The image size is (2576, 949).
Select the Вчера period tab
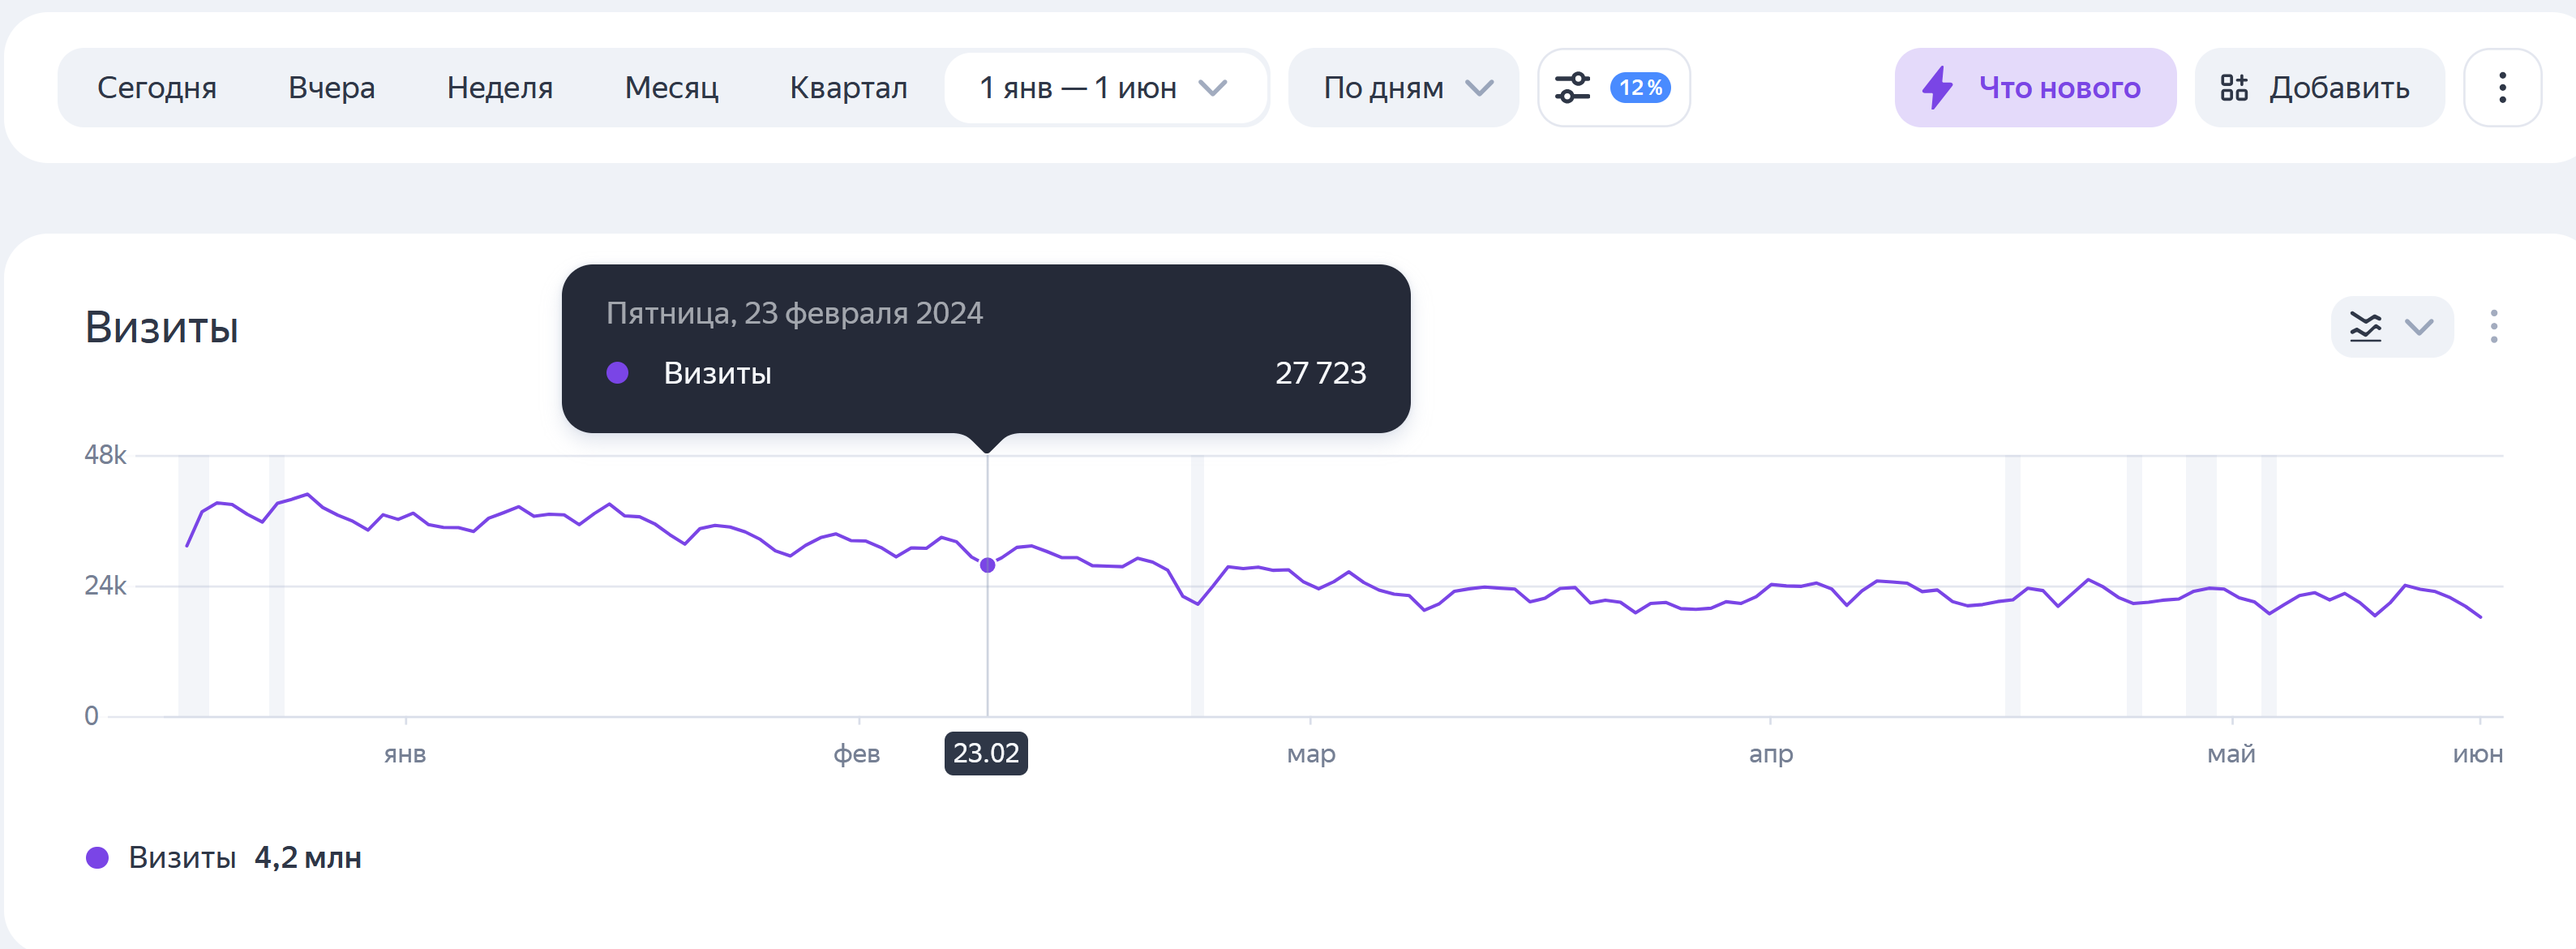coord(331,88)
